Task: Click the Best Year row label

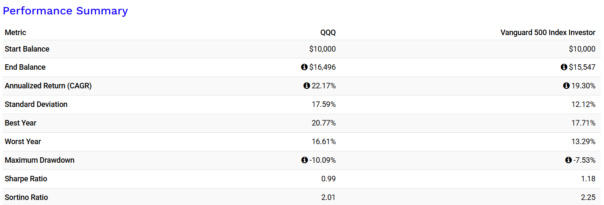Action: (x=21, y=123)
